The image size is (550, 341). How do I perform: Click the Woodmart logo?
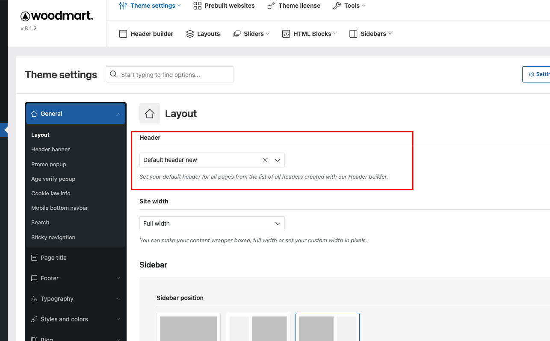pos(57,16)
